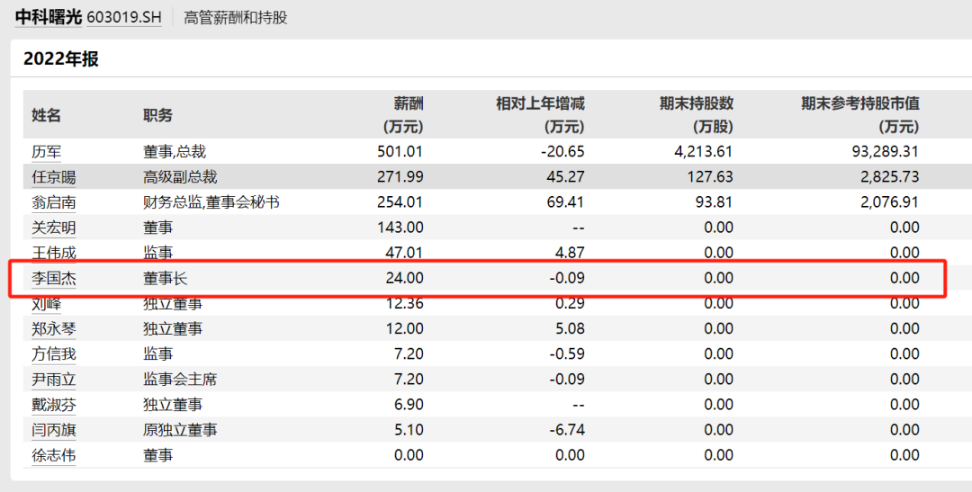Select the 2022年报 report heading
972x492 pixels.
61,59
